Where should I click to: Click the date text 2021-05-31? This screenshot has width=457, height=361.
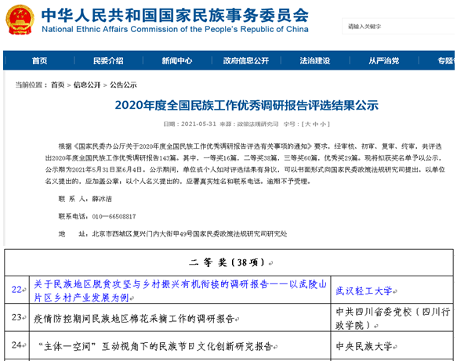coord(198,124)
